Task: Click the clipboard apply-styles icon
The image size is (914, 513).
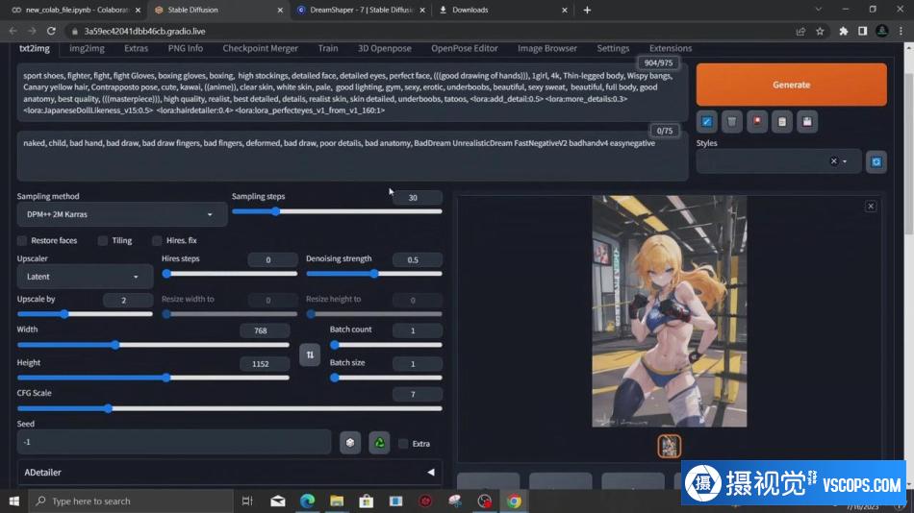Action: click(x=781, y=122)
